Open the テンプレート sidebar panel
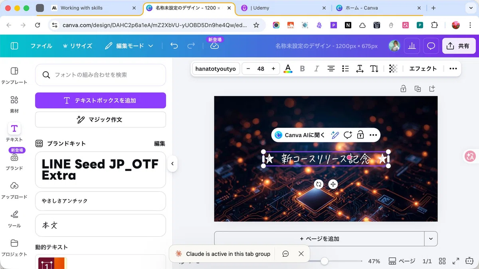Image resolution: width=479 pixels, height=269 pixels. tap(14, 75)
